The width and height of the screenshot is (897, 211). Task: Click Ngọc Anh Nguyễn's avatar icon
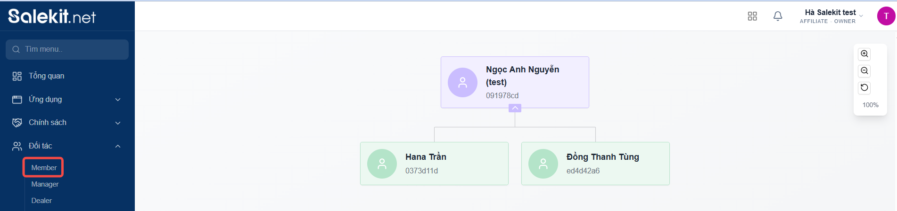[462, 83]
